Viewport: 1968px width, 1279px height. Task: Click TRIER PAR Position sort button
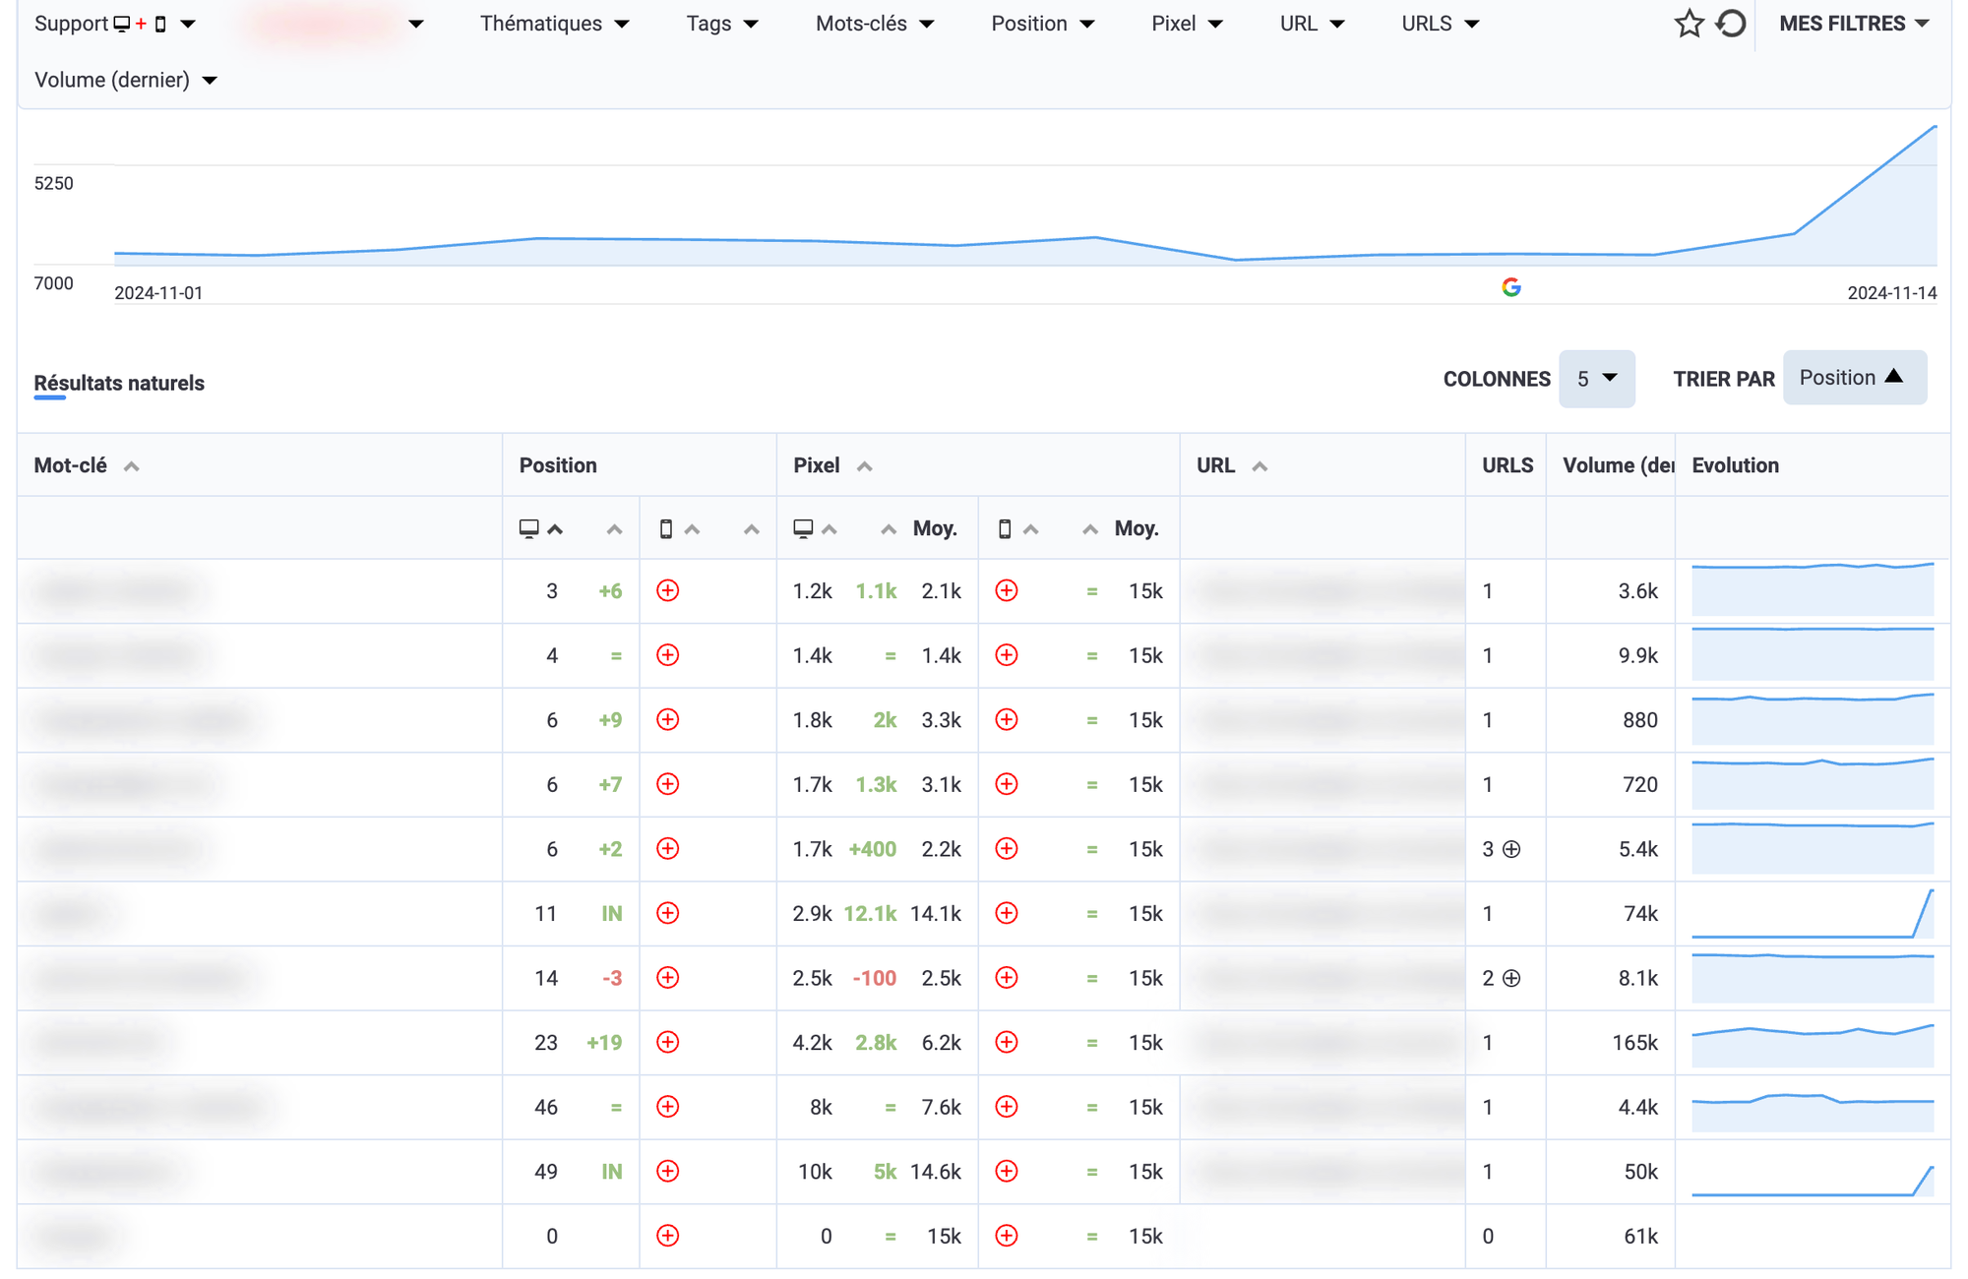[1853, 378]
